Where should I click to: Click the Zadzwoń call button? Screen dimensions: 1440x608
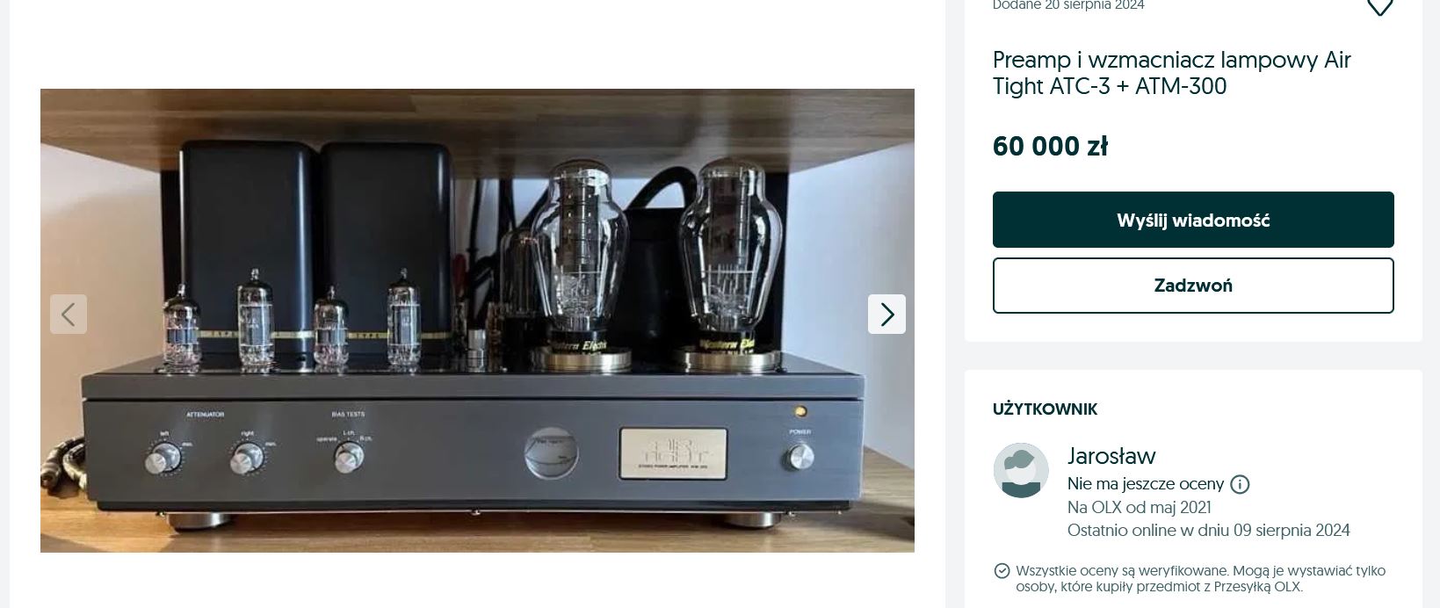pos(1193,286)
